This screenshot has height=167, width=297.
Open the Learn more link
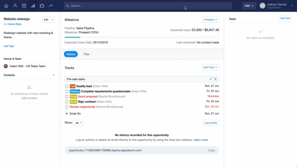pos(200,140)
